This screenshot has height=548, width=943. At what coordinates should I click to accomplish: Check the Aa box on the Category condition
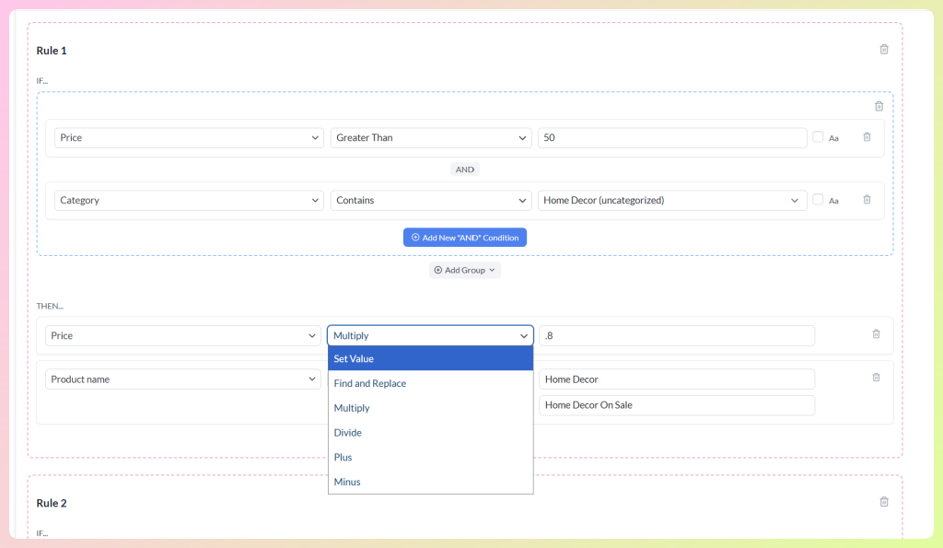point(817,200)
